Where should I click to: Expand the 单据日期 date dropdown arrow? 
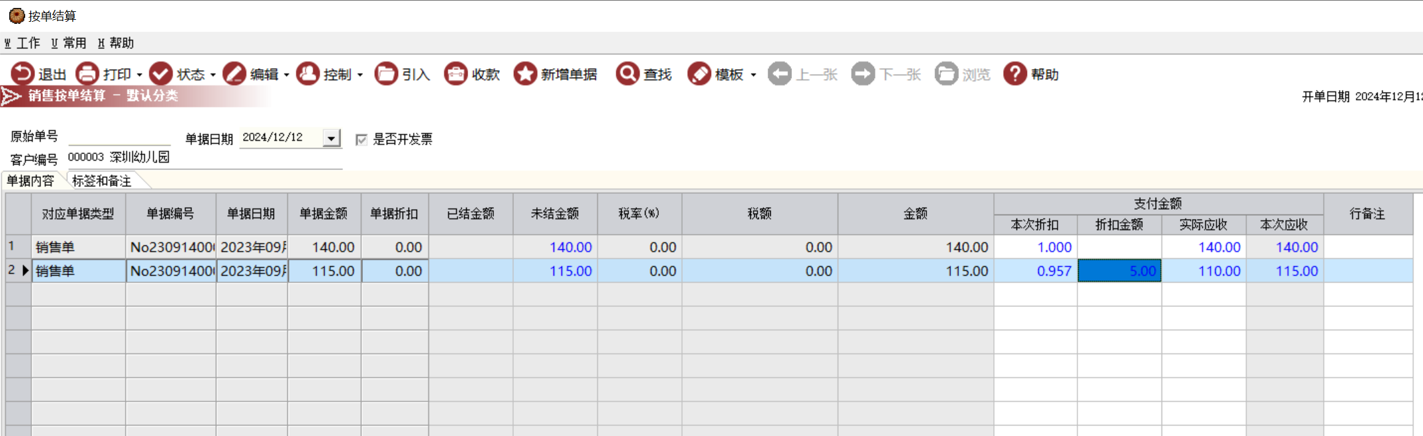point(331,138)
